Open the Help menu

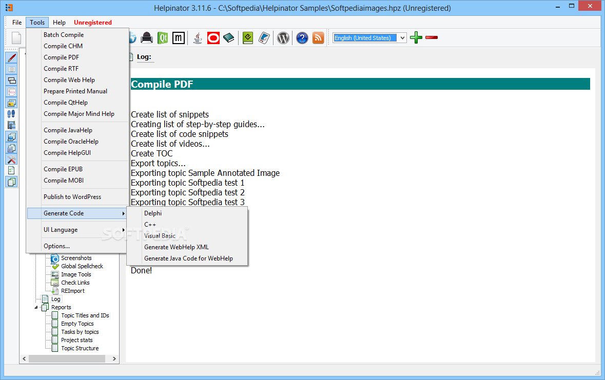[x=59, y=23]
